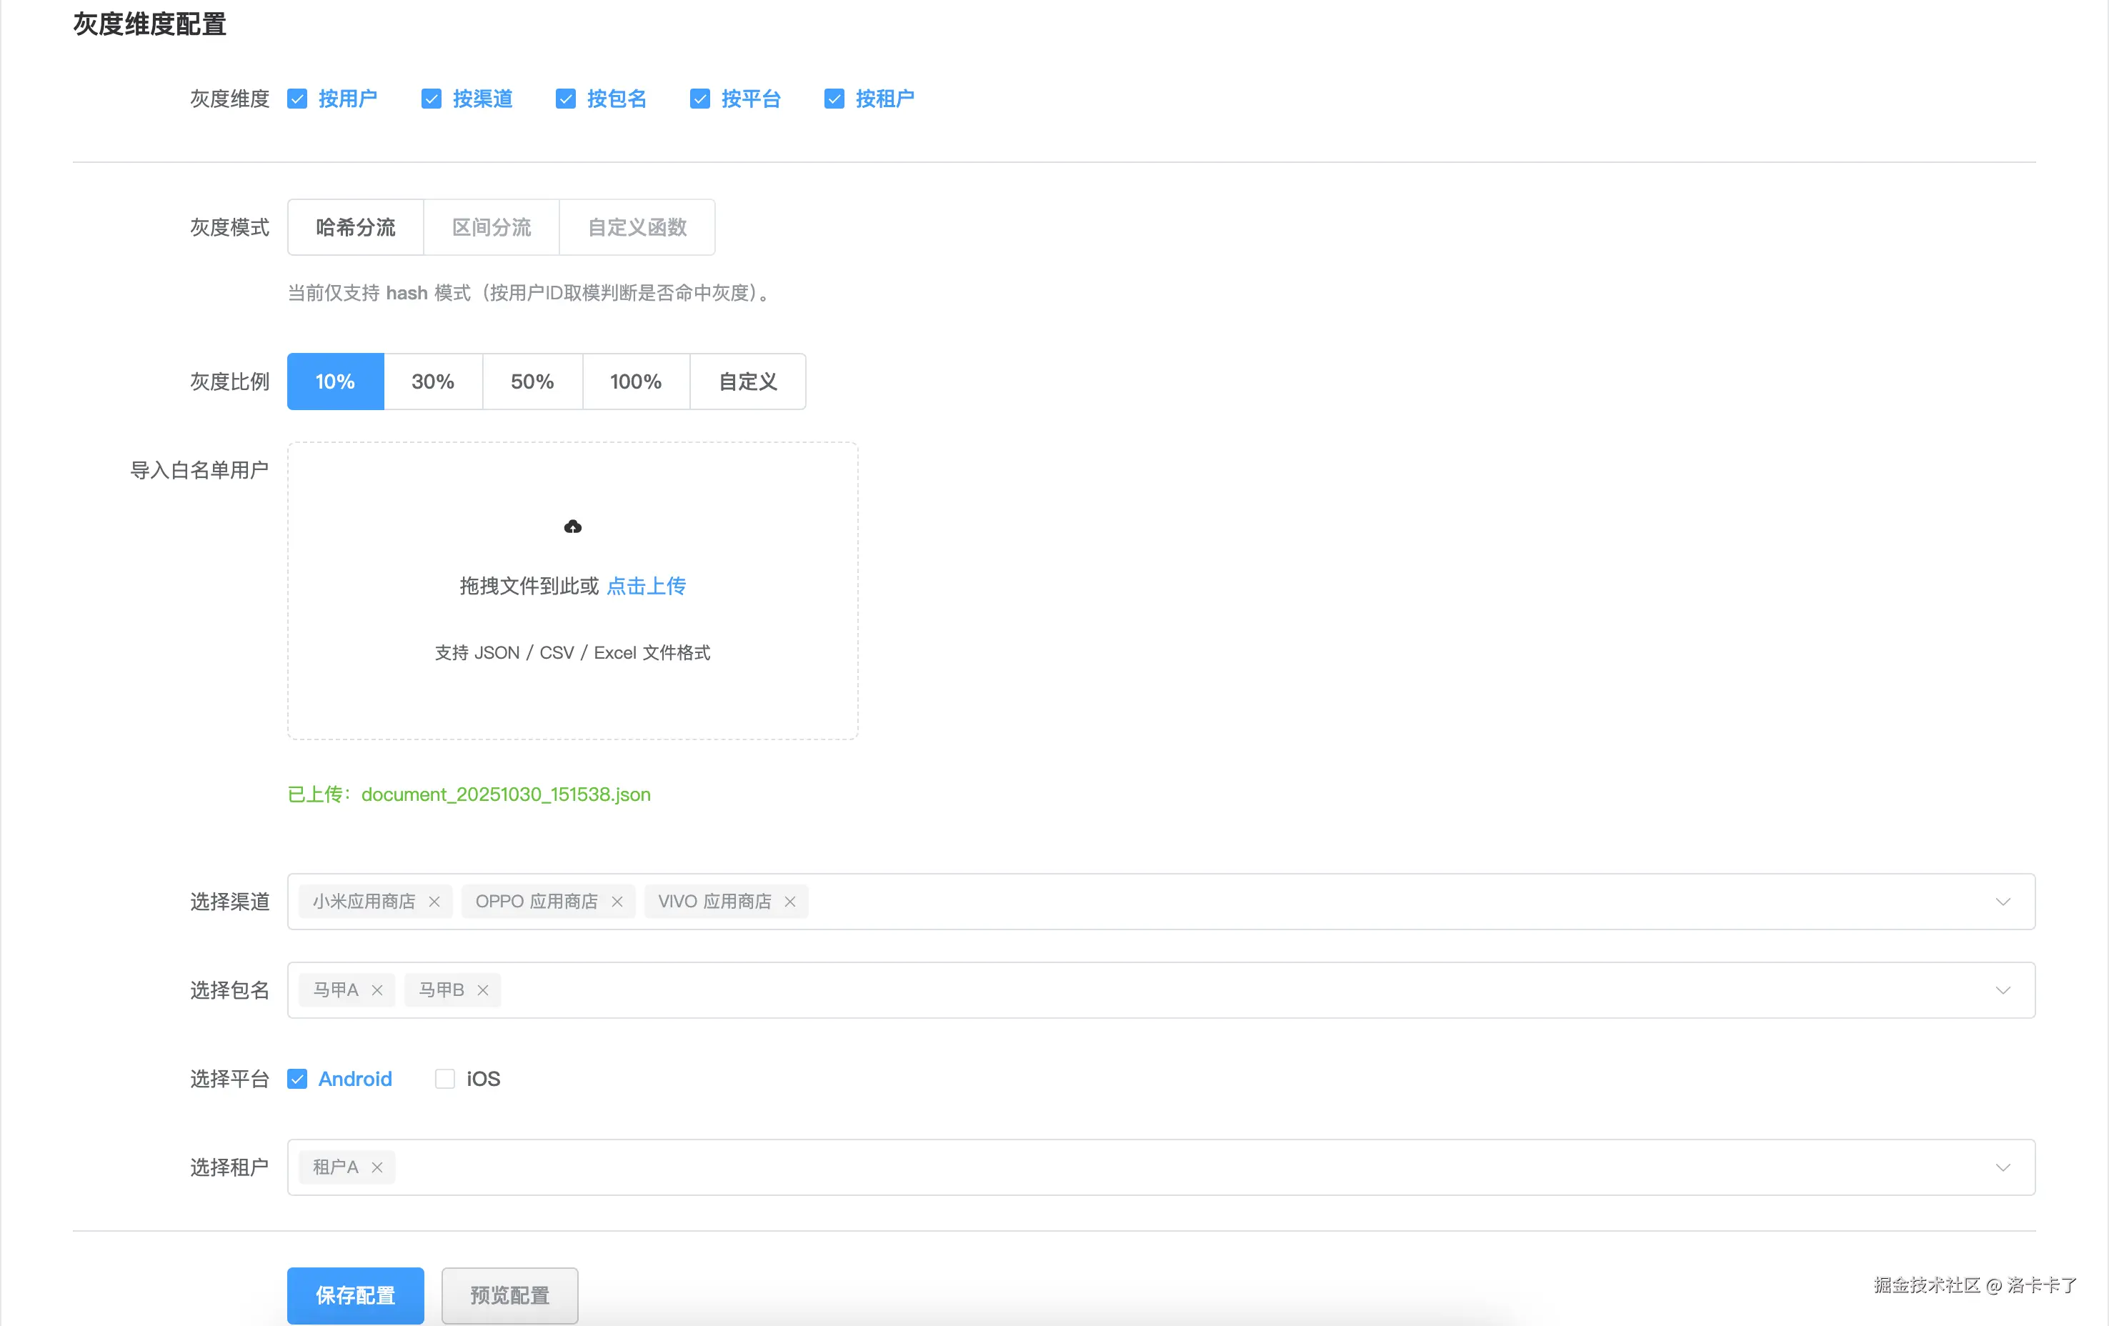Expand the 选择包名 dropdown arrow

point(2002,989)
